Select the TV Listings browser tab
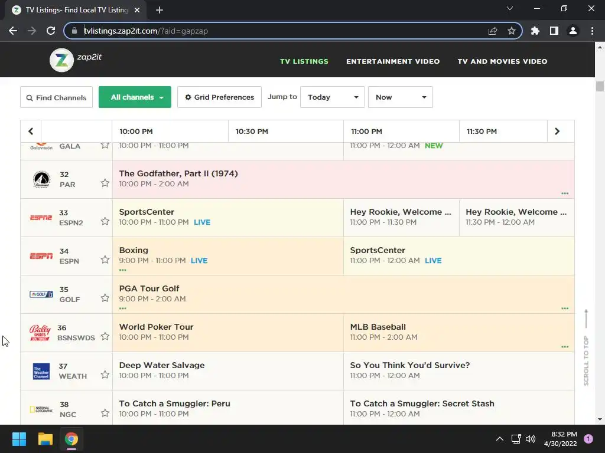This screenshot has height=453, width=605. click(x=76, y=10)
